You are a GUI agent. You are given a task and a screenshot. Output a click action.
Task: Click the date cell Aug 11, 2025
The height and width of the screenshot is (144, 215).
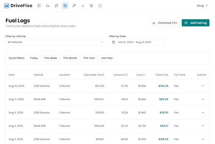(16, 112)
